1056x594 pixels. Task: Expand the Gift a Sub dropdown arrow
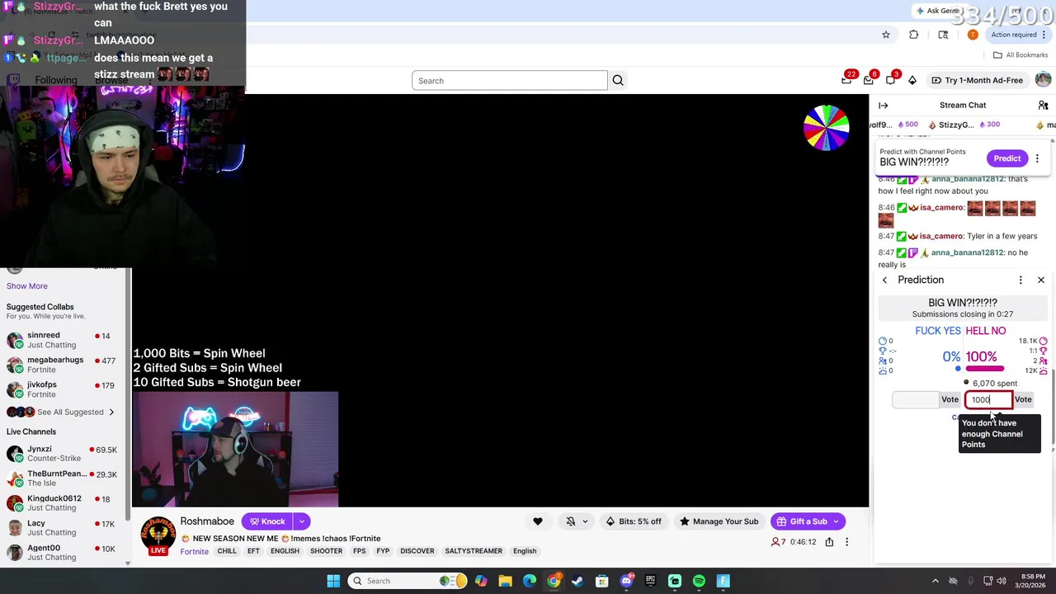tap(836, 521)
